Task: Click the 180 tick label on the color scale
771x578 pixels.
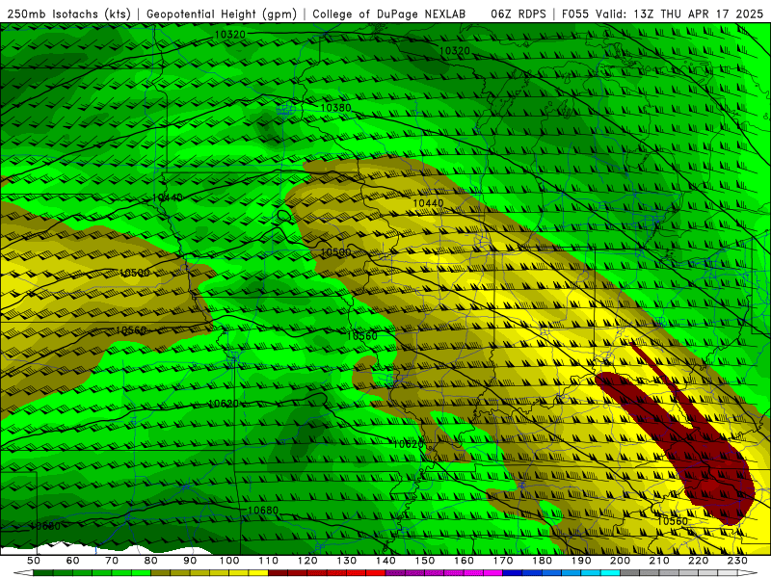Action: tap(542, 561)
